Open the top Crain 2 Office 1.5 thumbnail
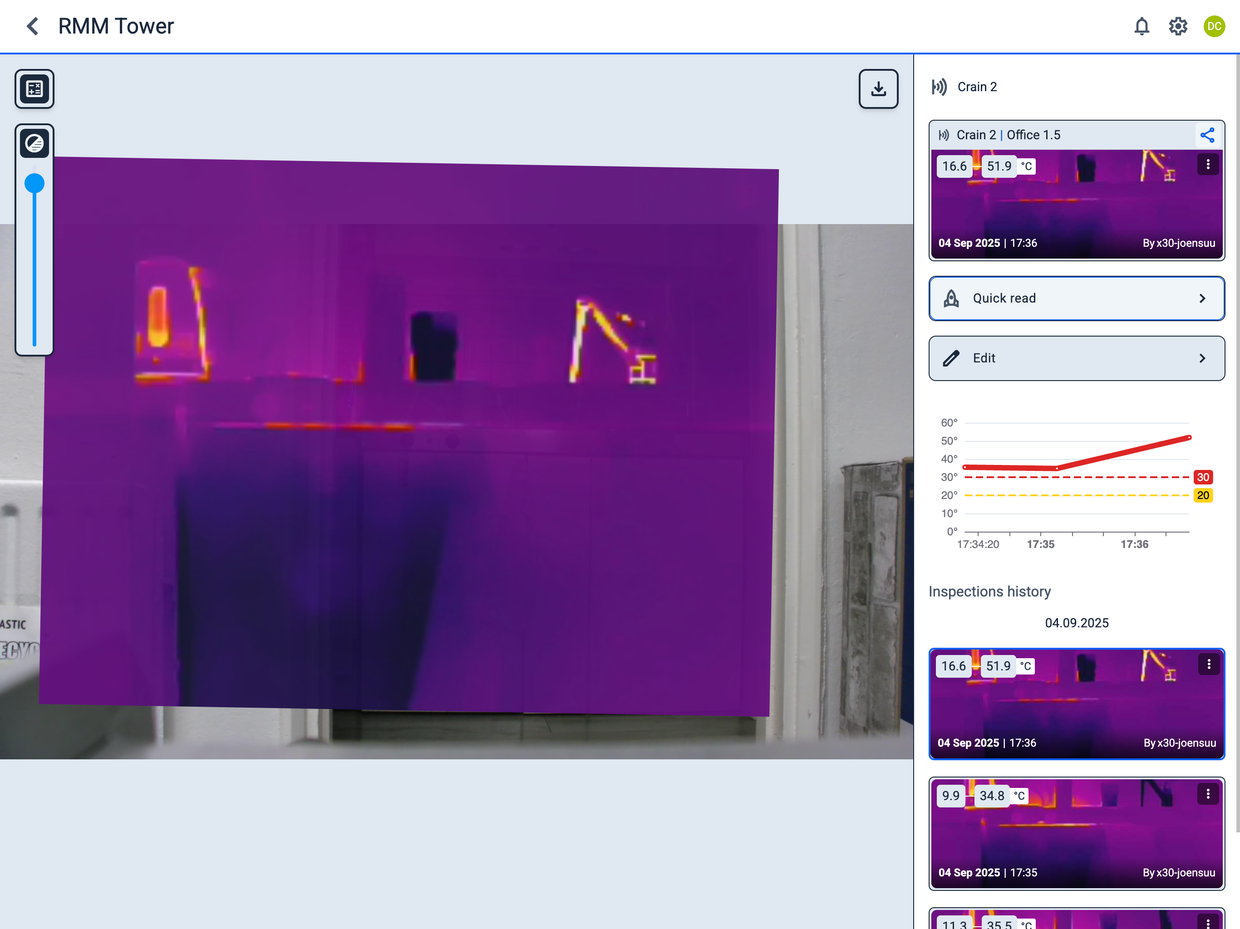This screenshot has height=929, width=1240. [1076, 204]
